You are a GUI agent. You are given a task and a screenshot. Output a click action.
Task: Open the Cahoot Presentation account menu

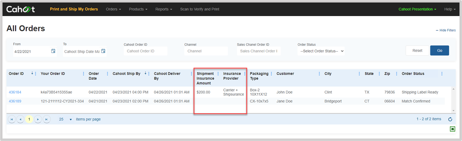[x=417, y=9]
